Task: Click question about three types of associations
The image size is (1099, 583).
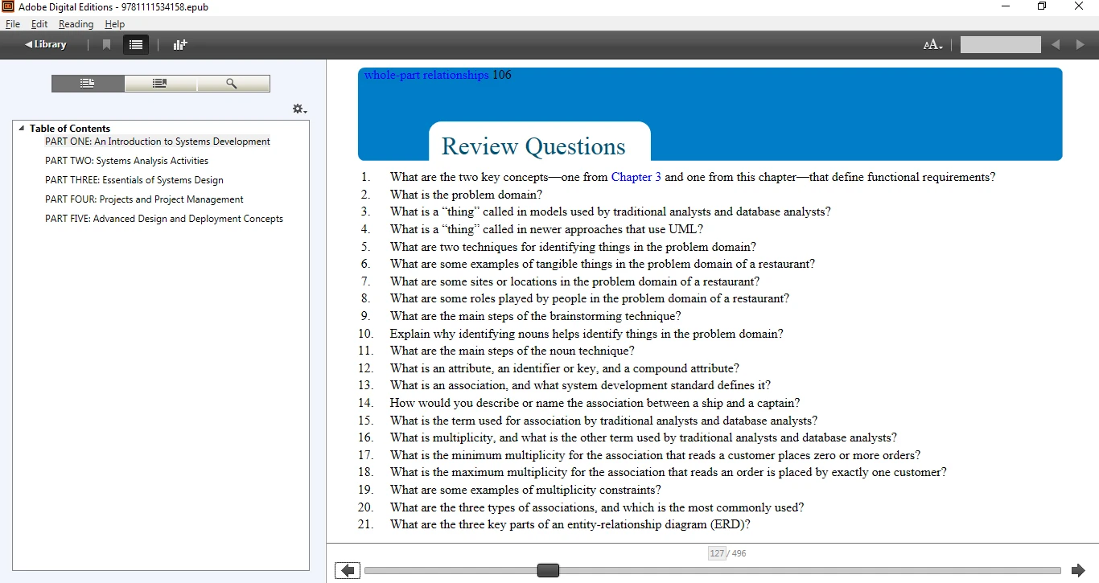Action: click(597, 507)
